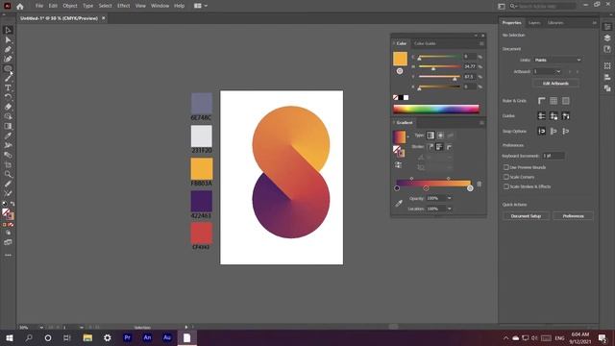Screen dimensions: 615x346
Task: Click the Preferences button
Action: point(573,216)
